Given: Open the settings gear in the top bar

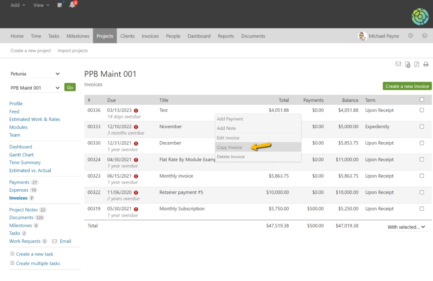Looking at the screenshot, I should [410, 36].
